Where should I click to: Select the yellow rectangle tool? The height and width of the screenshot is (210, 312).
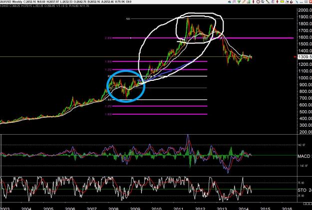point(282,1)
